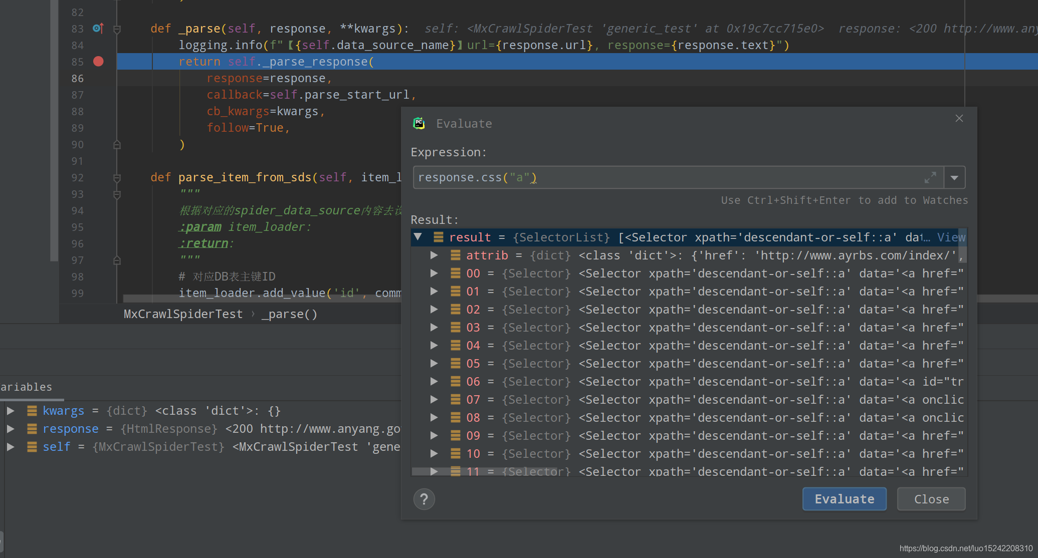
Task: Expand Selector item 00
Action: [x=434, y=273]
